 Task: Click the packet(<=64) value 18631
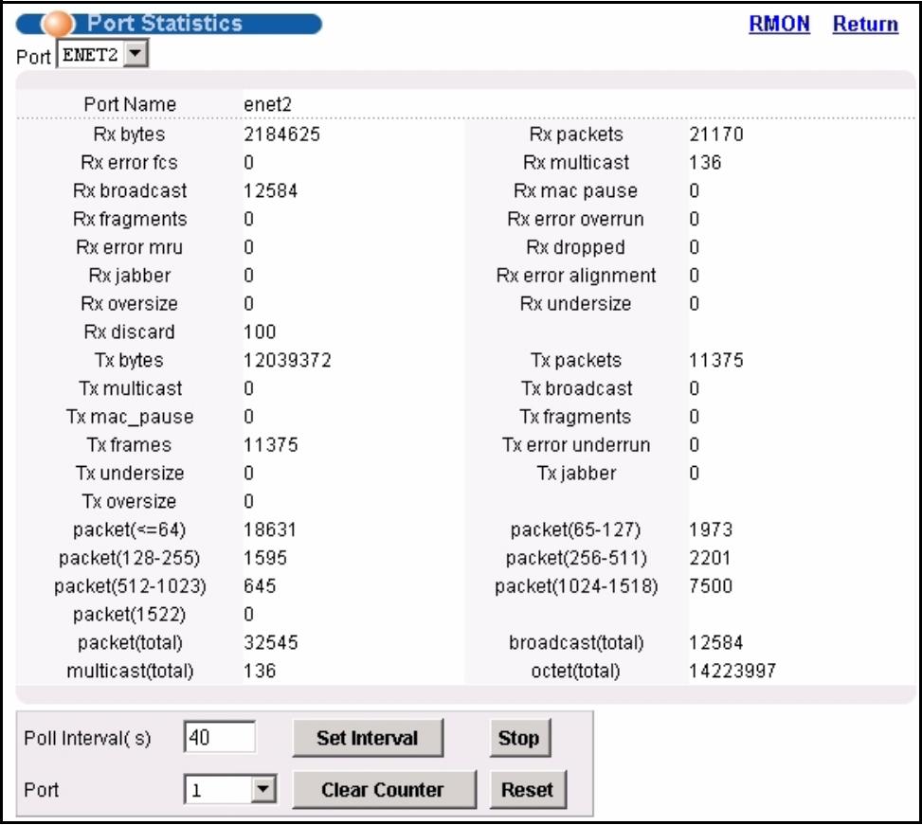coord(270,529)
